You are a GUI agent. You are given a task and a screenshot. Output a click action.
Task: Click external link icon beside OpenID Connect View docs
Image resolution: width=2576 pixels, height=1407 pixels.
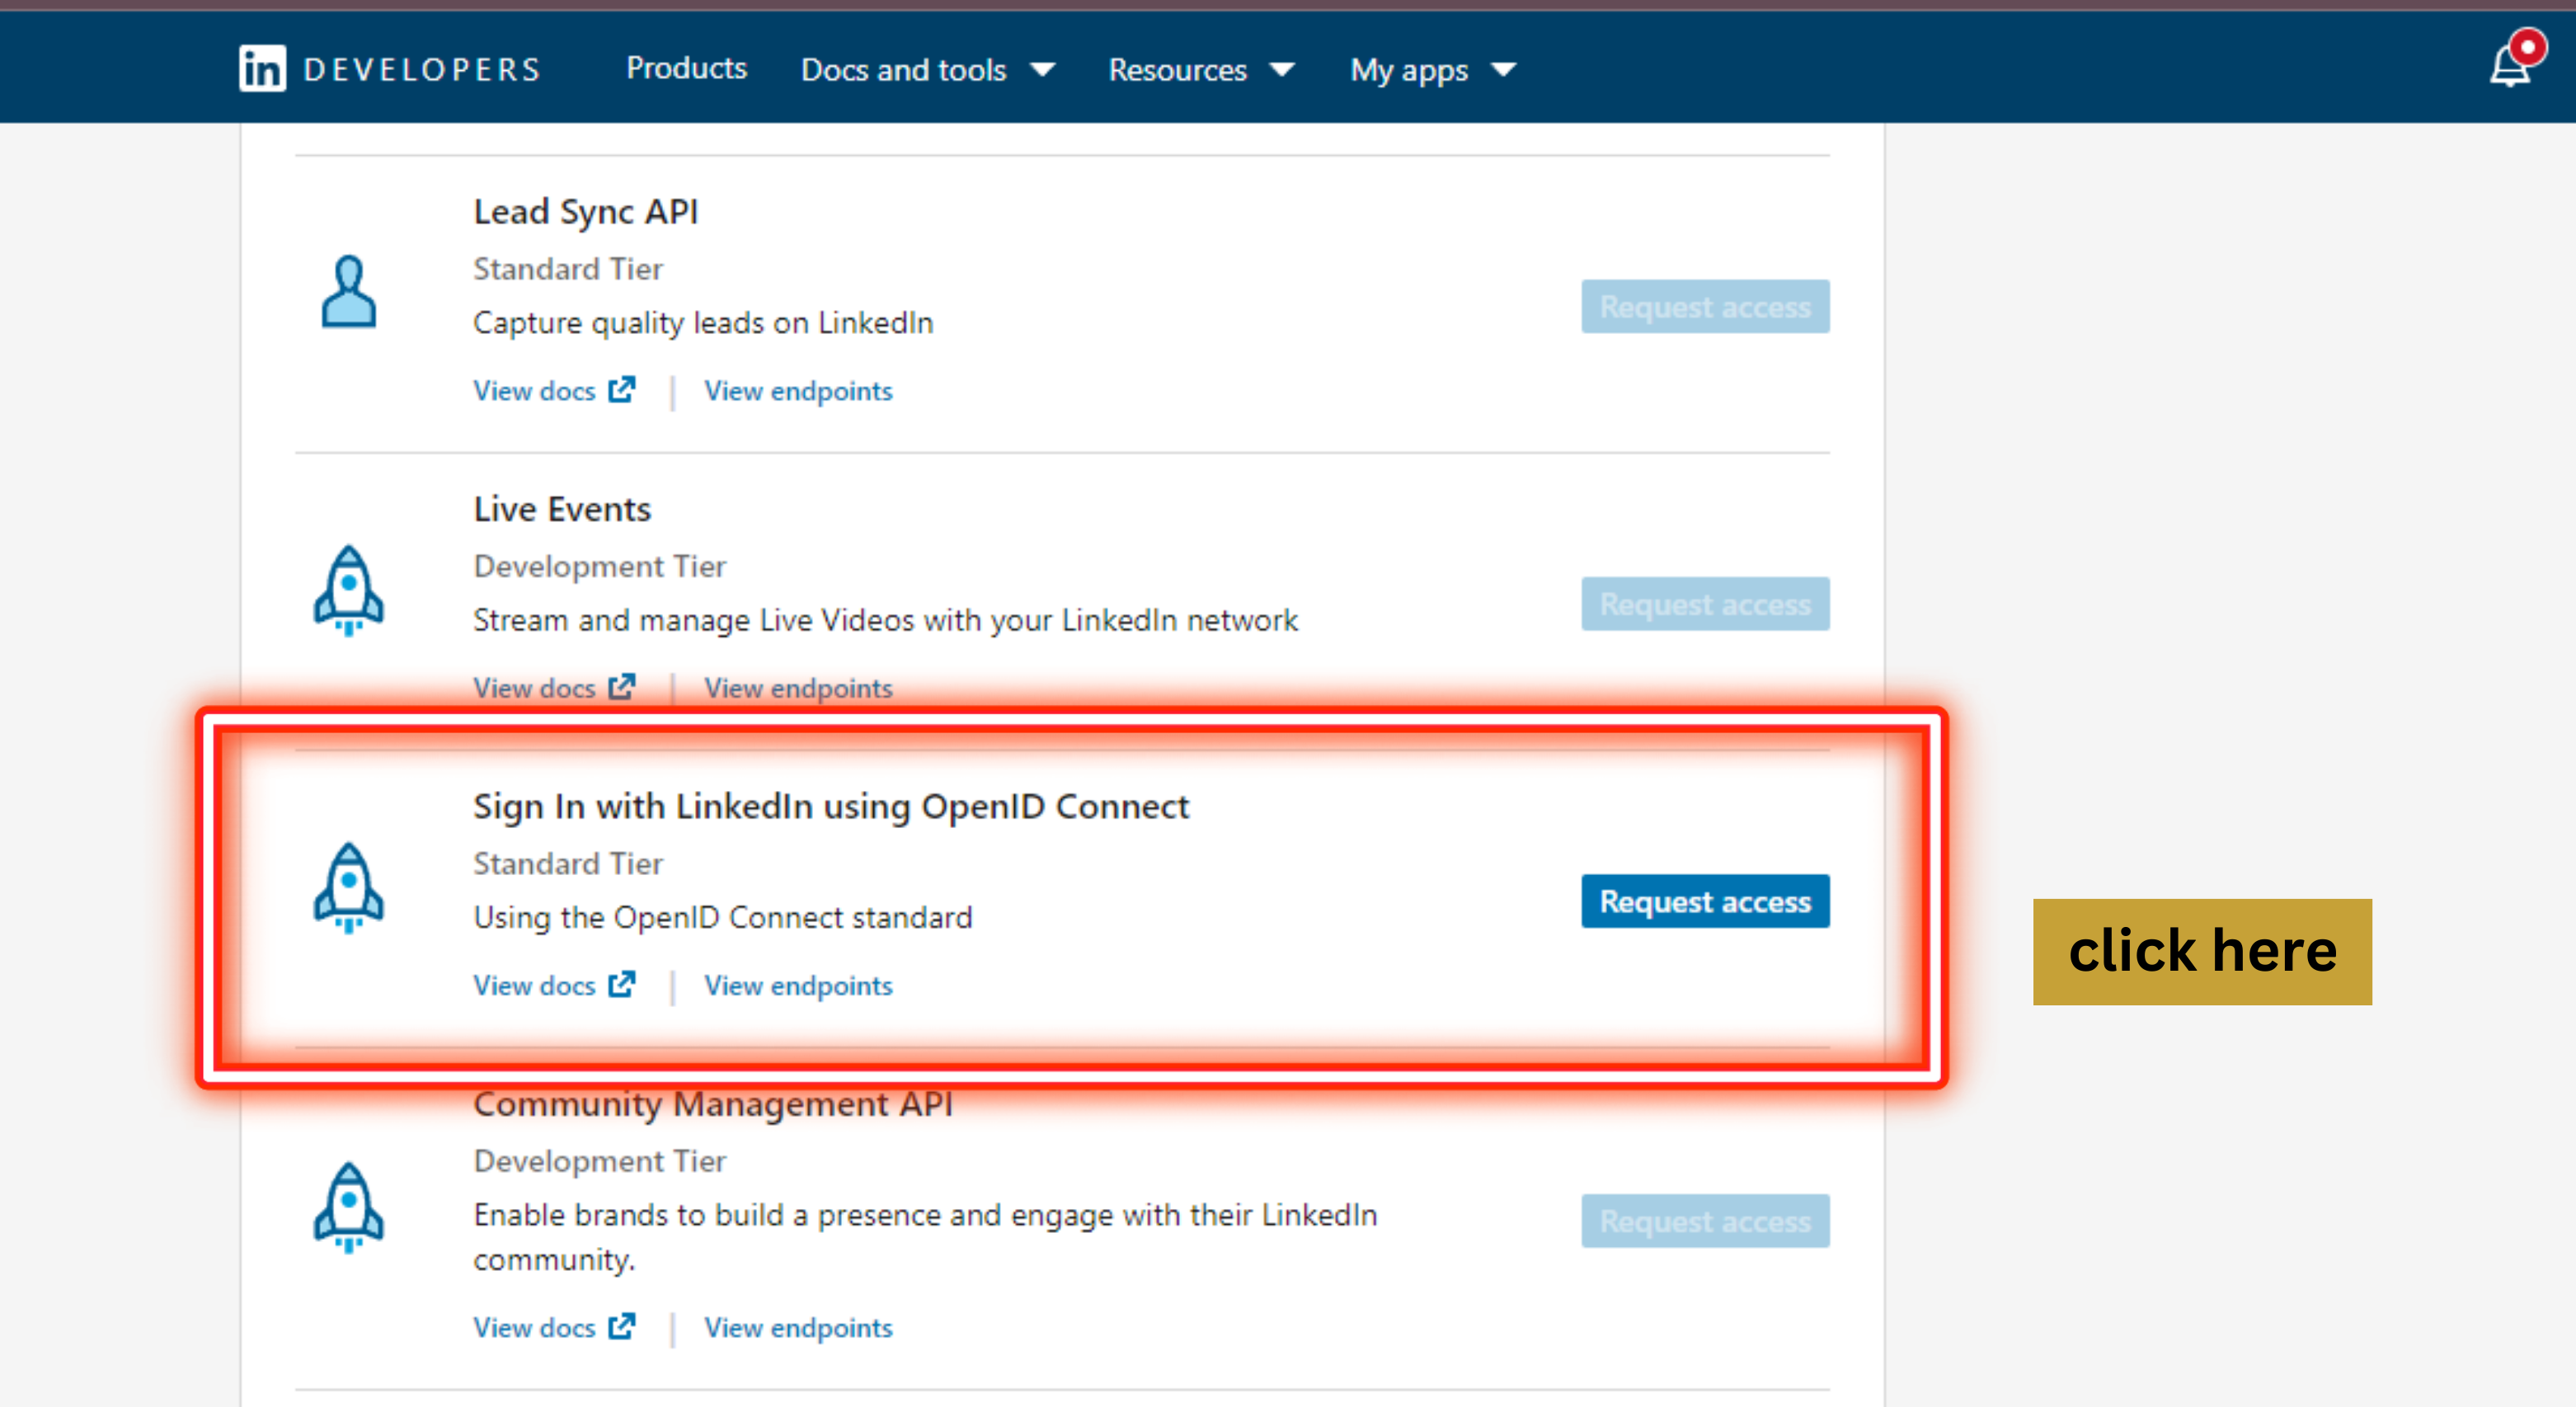coord(622,984)
